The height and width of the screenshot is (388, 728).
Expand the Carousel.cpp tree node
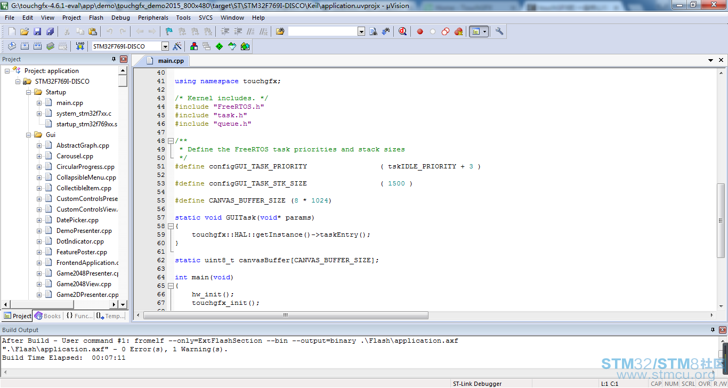[x=39, y=156]
